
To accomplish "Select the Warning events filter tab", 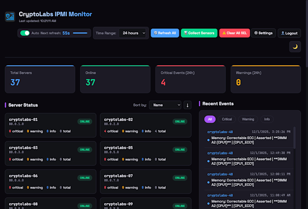I will (x=248, y=119).
